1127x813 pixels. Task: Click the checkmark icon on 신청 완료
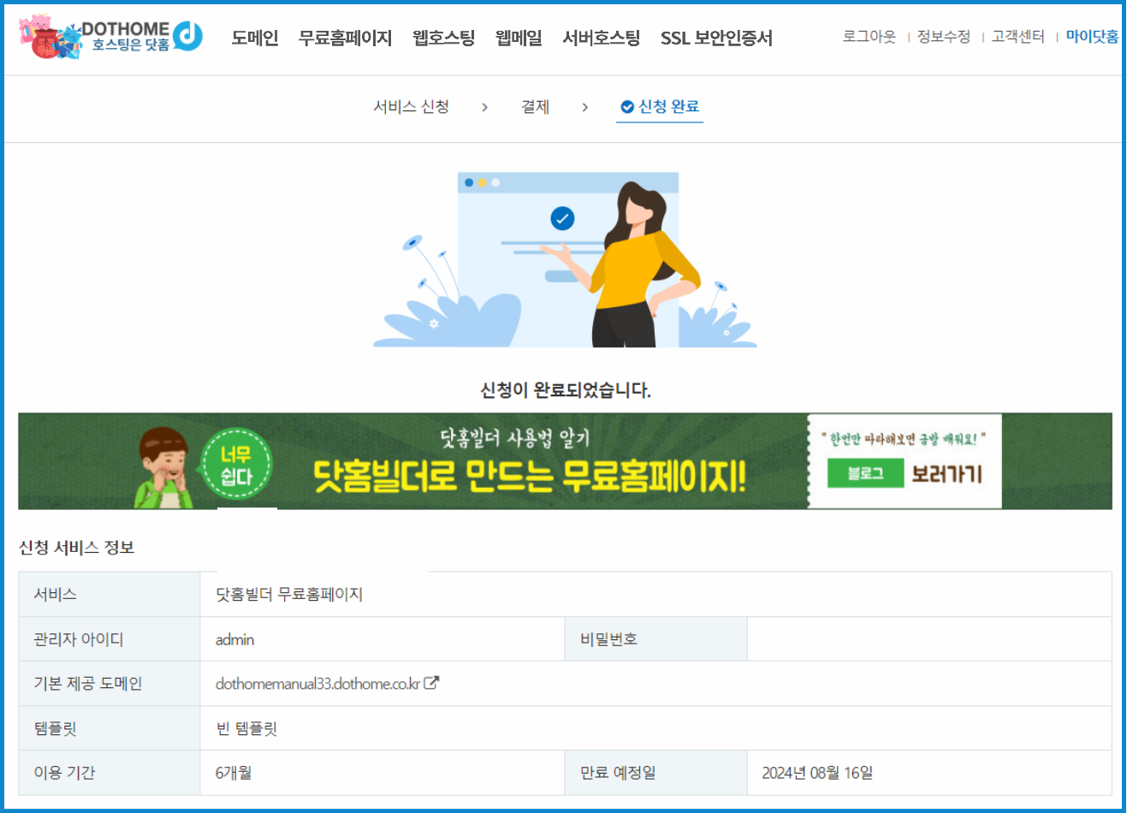pos(627,107)
